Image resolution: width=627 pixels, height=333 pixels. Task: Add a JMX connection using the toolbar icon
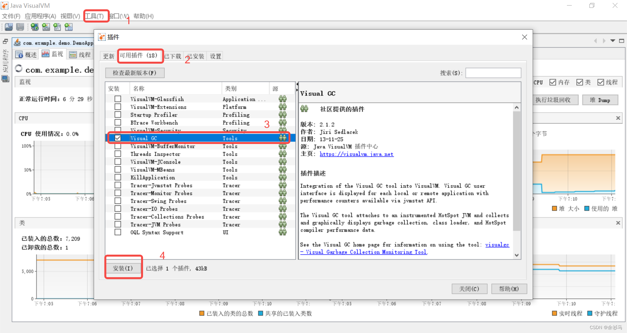(46, 27)
